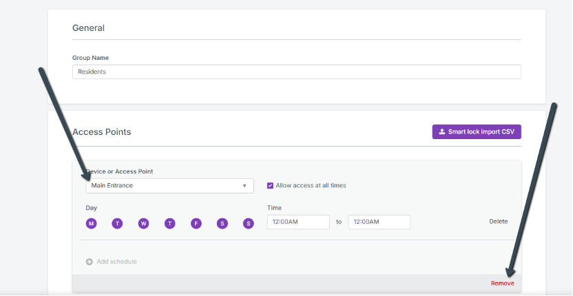Click the end time field after "to"
Screen dimensions: 573x296
379,222
